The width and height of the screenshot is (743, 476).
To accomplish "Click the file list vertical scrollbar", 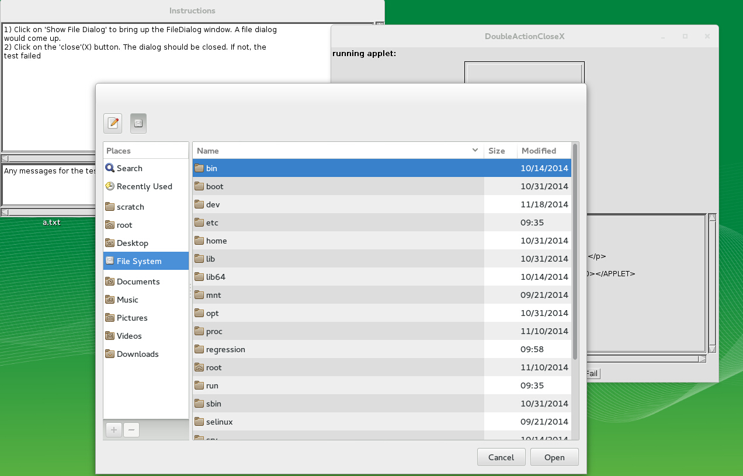I will [575, 251].
